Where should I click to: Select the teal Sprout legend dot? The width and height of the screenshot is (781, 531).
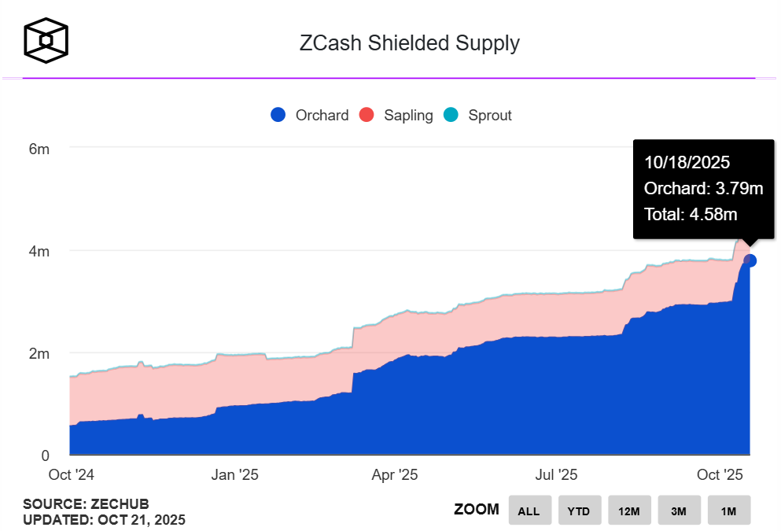[x=450, y=115]
